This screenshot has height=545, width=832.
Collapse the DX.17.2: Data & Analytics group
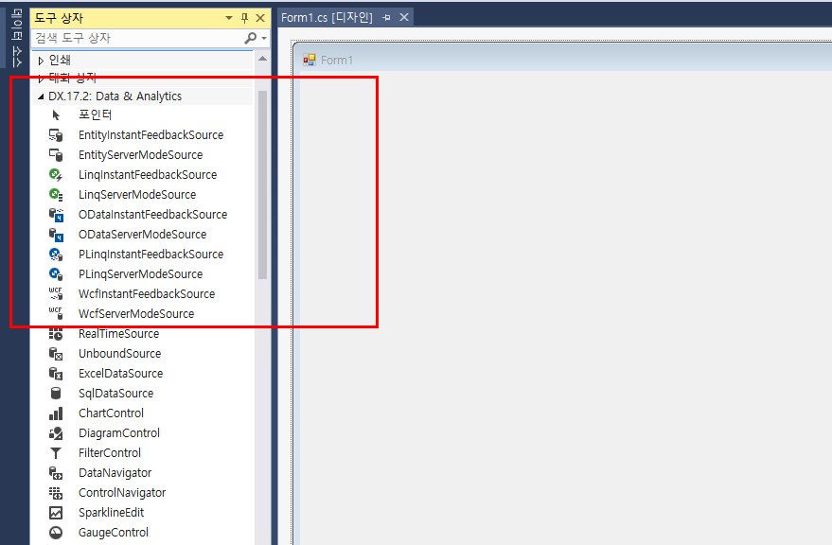(x=41, y=97)
